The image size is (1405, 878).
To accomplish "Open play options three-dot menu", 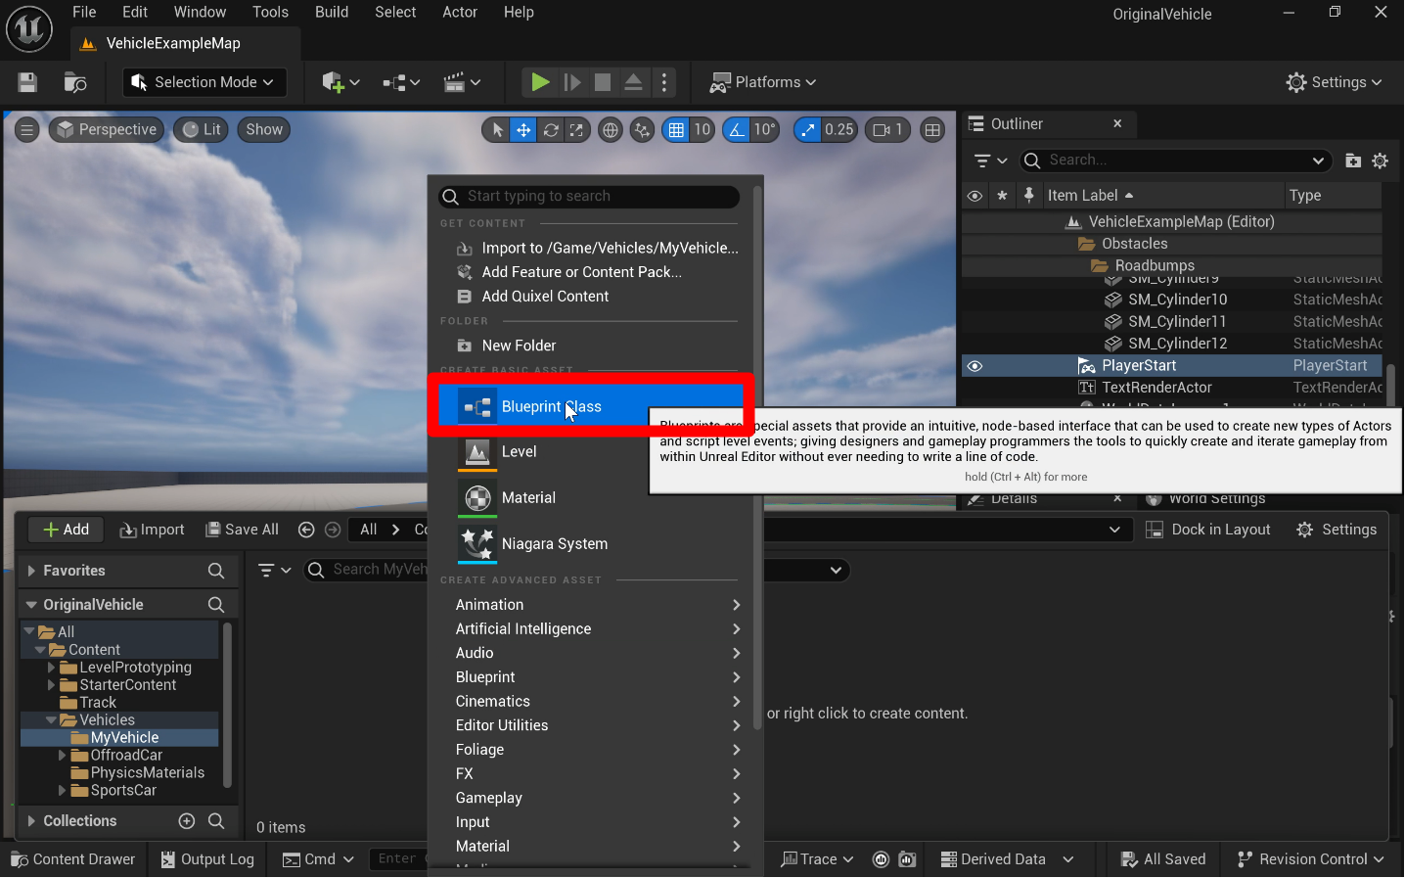I will [x=664, y=82].
